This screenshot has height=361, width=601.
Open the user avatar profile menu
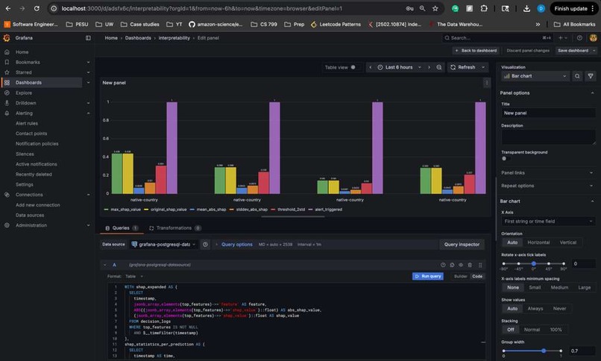tap(593, 38)
